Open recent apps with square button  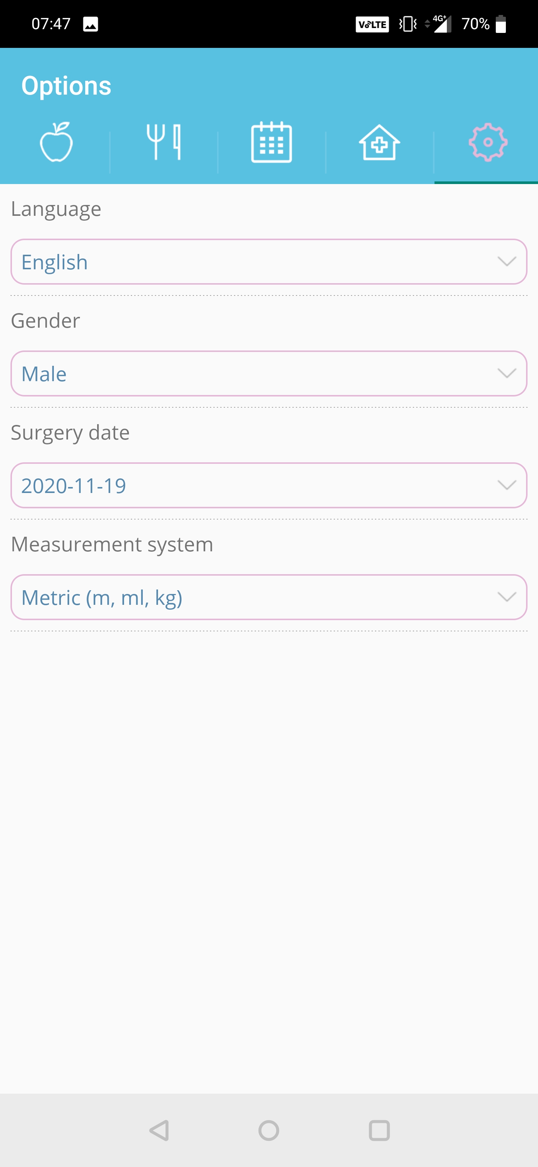[379, 1131]
